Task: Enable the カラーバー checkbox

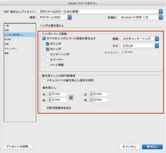Action: [48, 60]
